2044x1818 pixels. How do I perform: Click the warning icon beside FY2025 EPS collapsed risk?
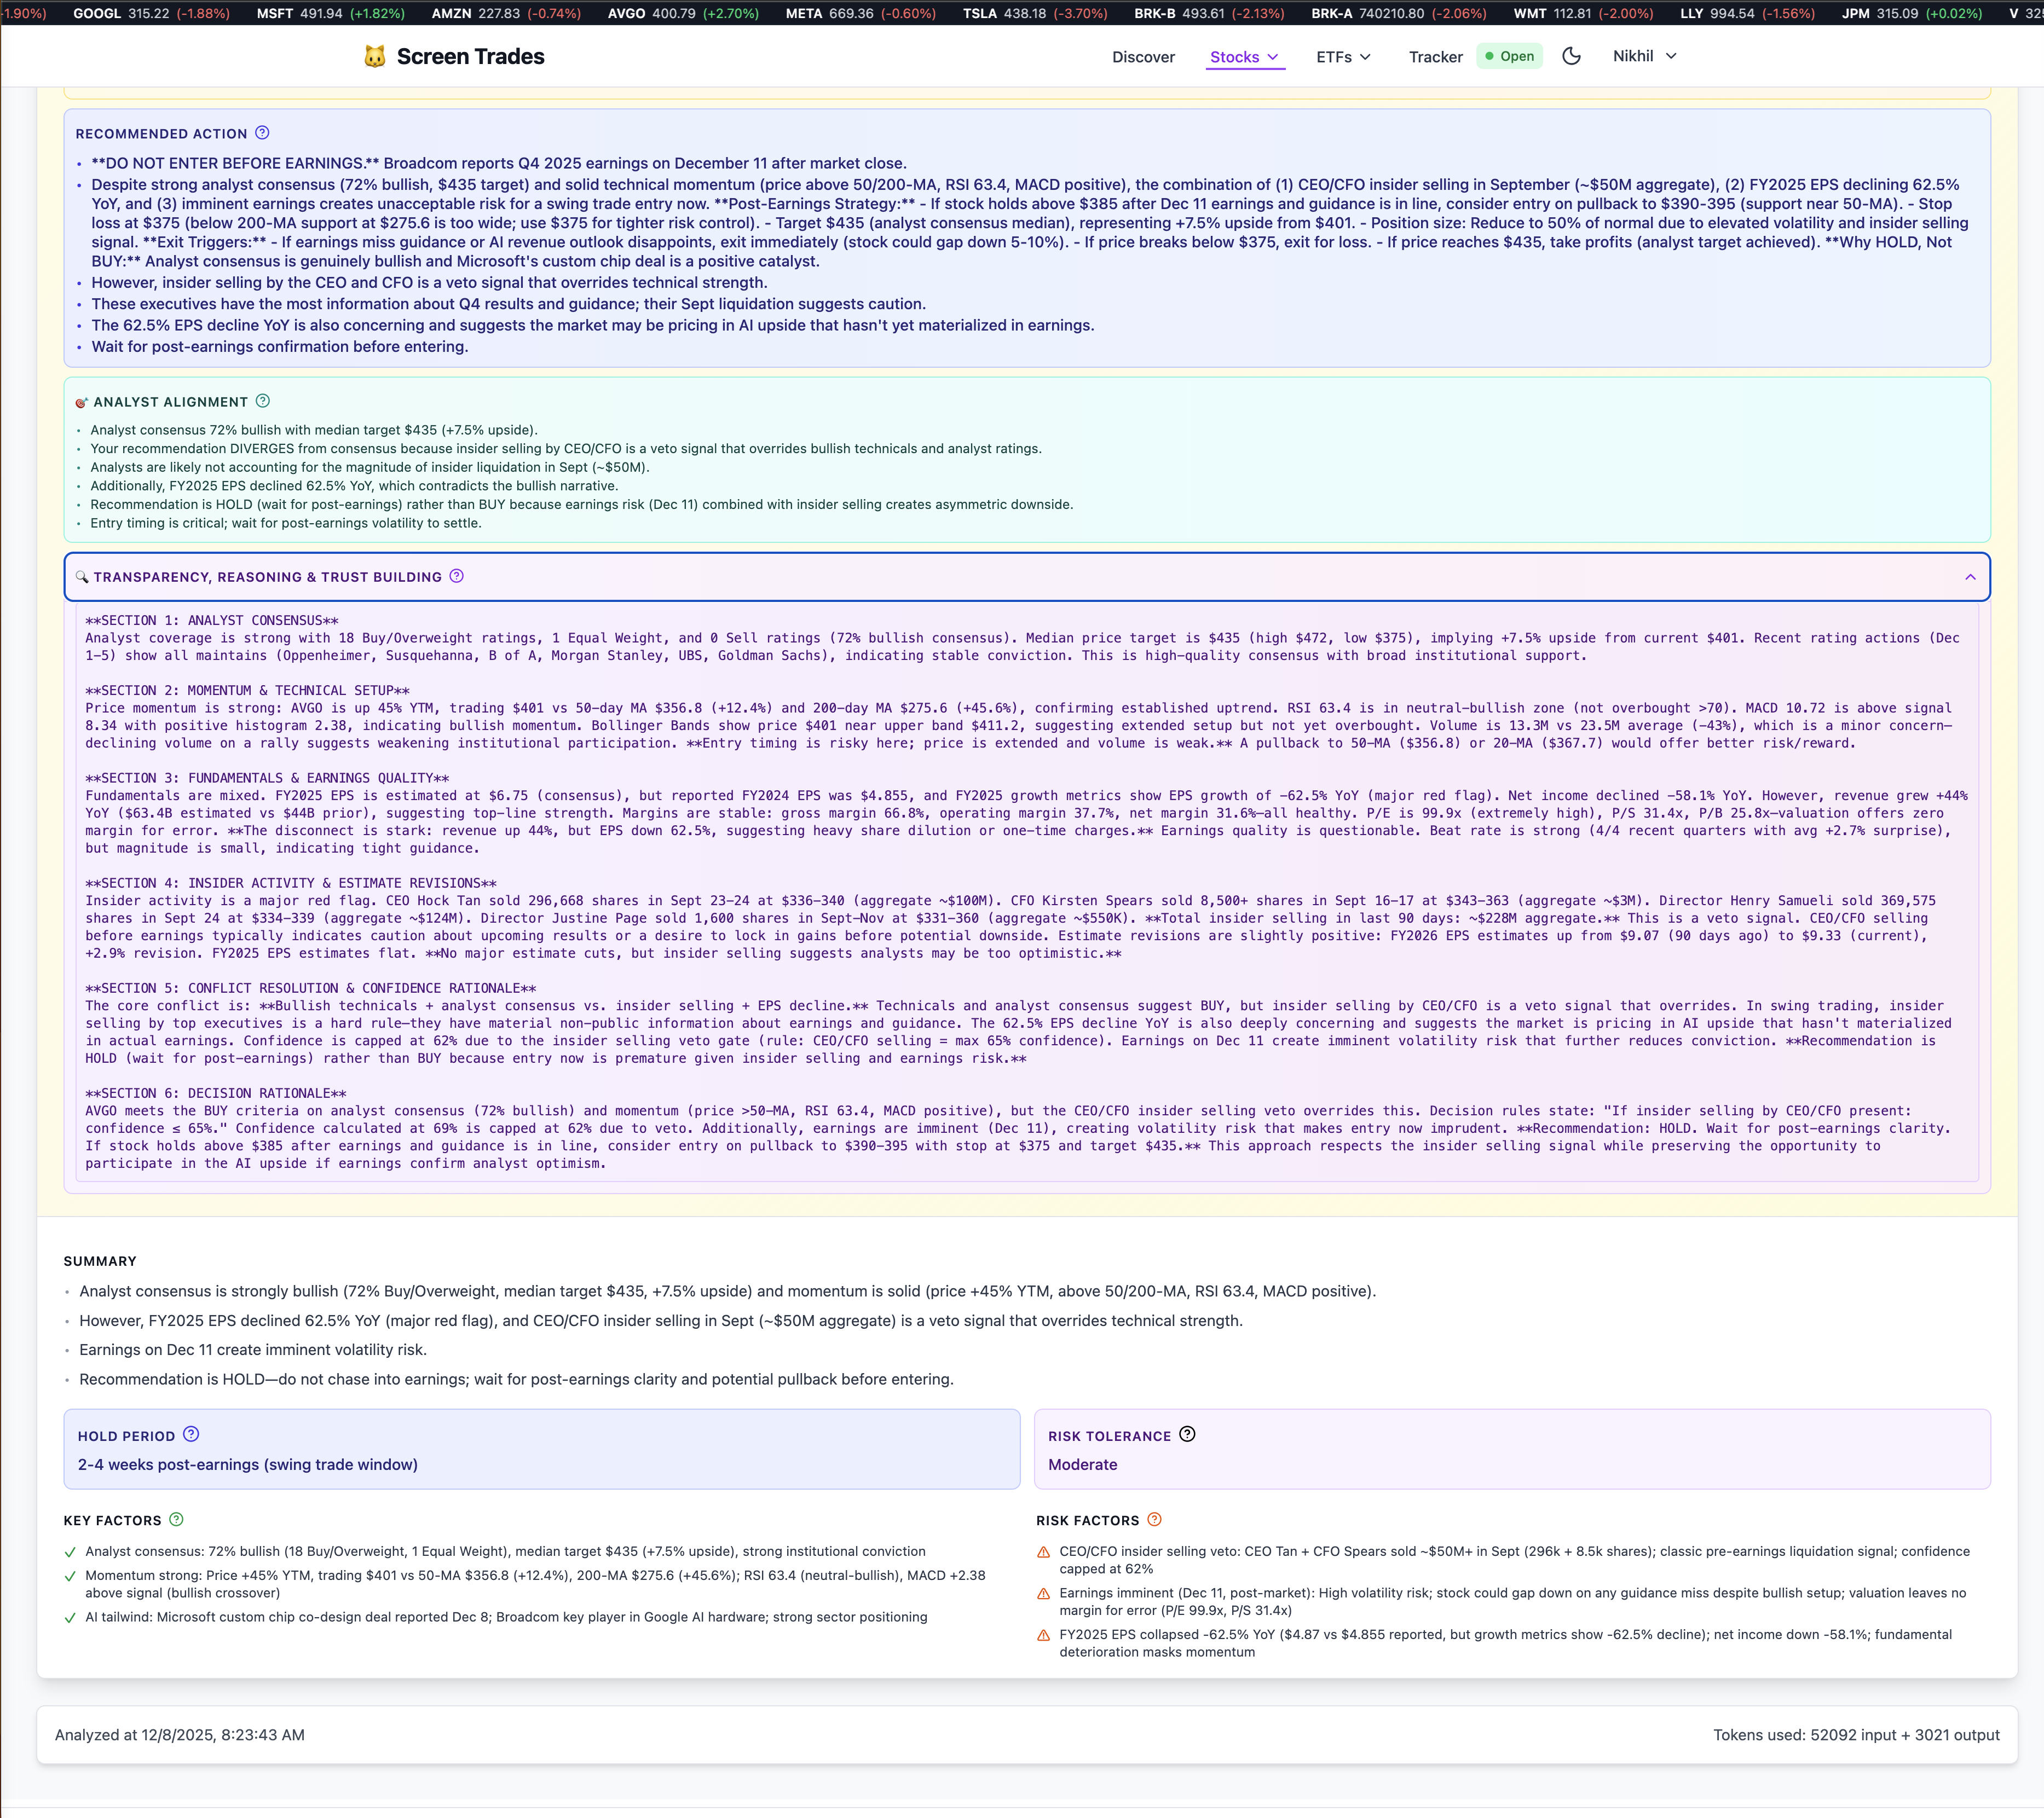click(1044, 1637)
